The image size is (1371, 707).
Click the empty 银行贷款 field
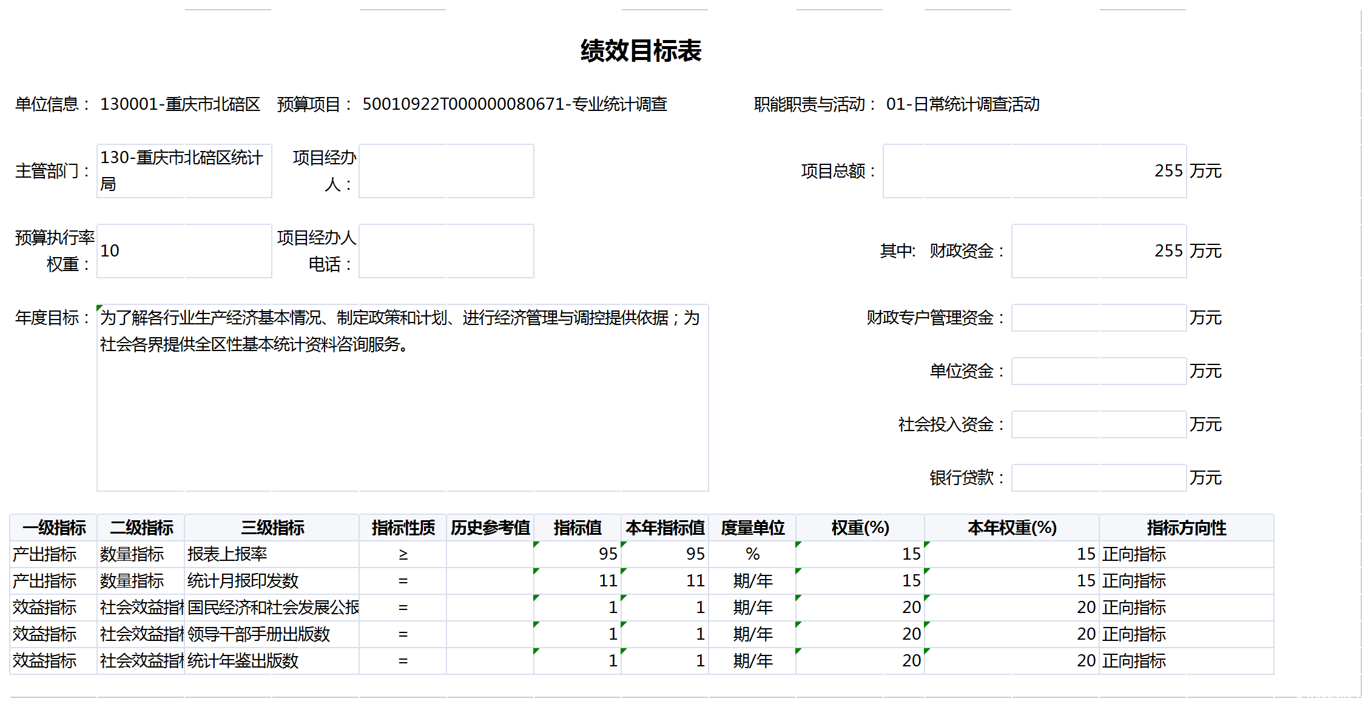tap(1099, 478)
